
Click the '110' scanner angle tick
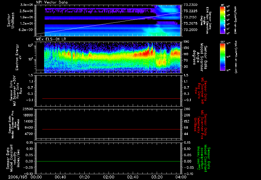click(186, 54)
